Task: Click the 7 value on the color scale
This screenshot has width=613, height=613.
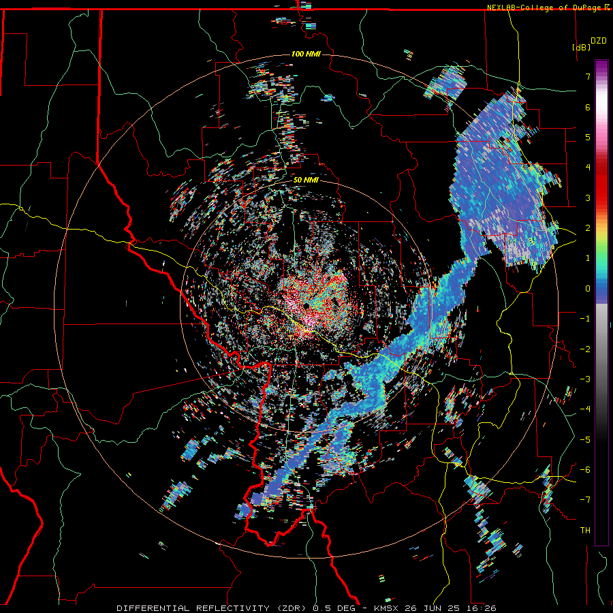Action: (x=588, y=76)
